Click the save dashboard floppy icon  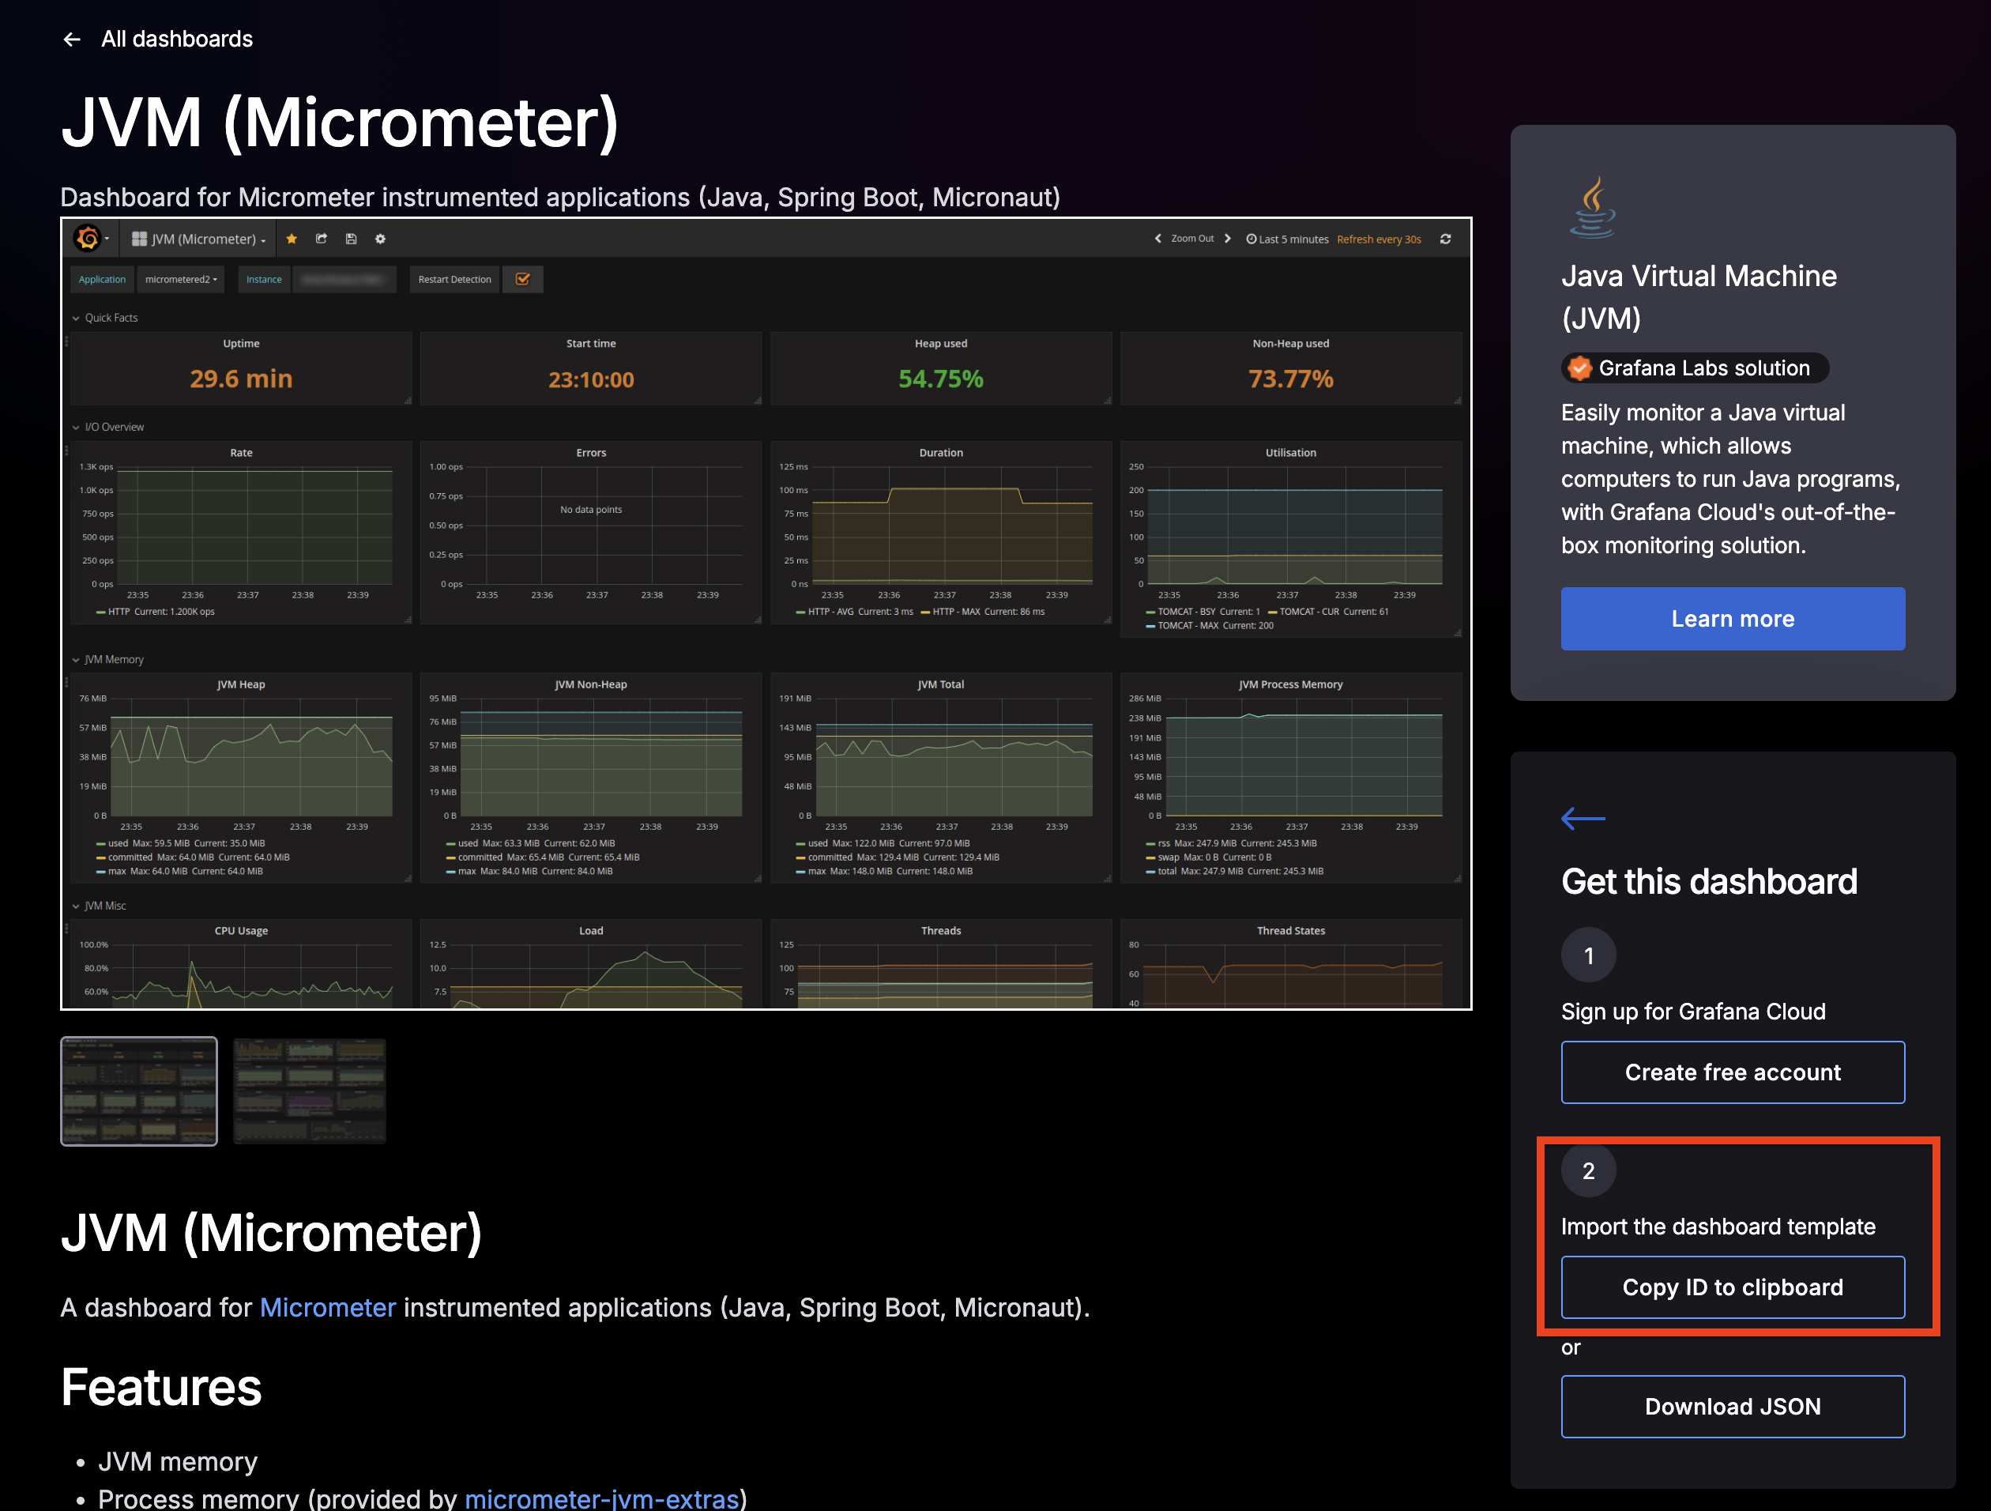click(351, 239)
